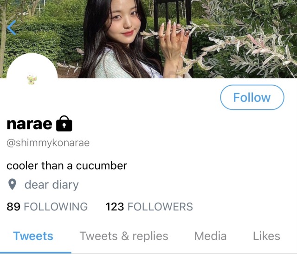Screen dimensions: 297x254
Task: Tap the blue back arrow
Action: [12, 28]
